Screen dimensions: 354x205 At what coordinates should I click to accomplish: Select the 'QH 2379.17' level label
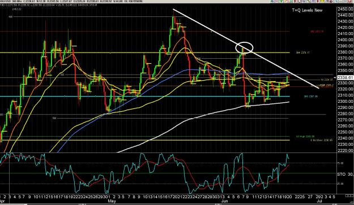click(303, 53)
